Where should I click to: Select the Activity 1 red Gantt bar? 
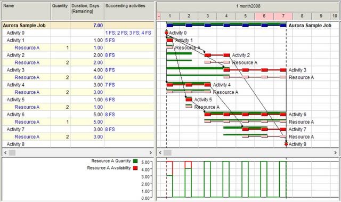pos(169,40)
